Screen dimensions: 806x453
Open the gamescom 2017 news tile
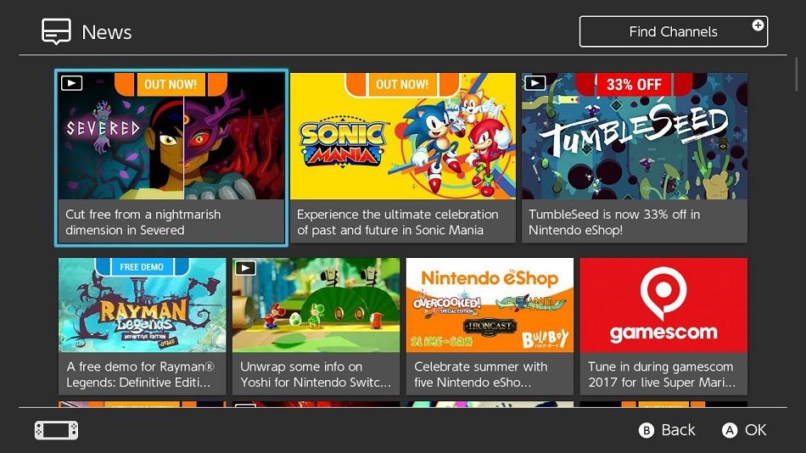[x=663, y=326]
